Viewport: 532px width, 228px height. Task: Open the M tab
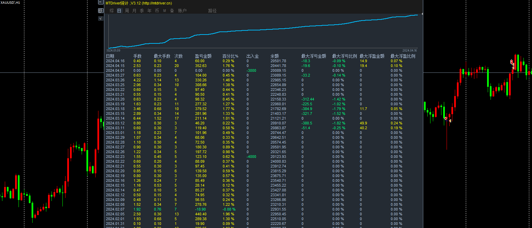[x=165, y=11]
